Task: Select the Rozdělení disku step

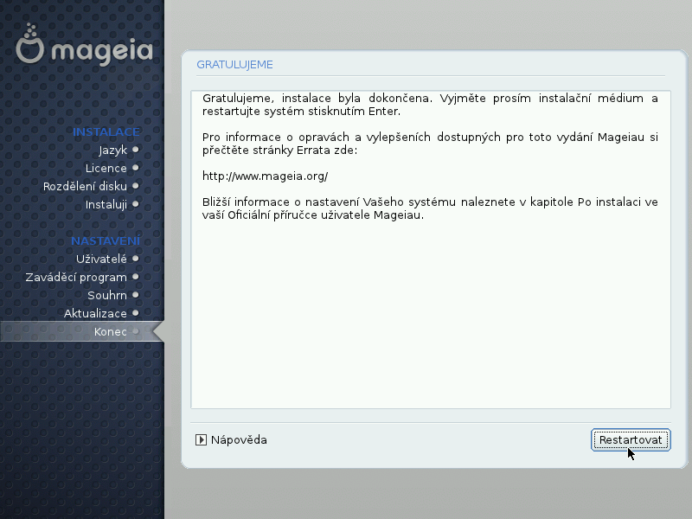Action: tap(85, 186)
